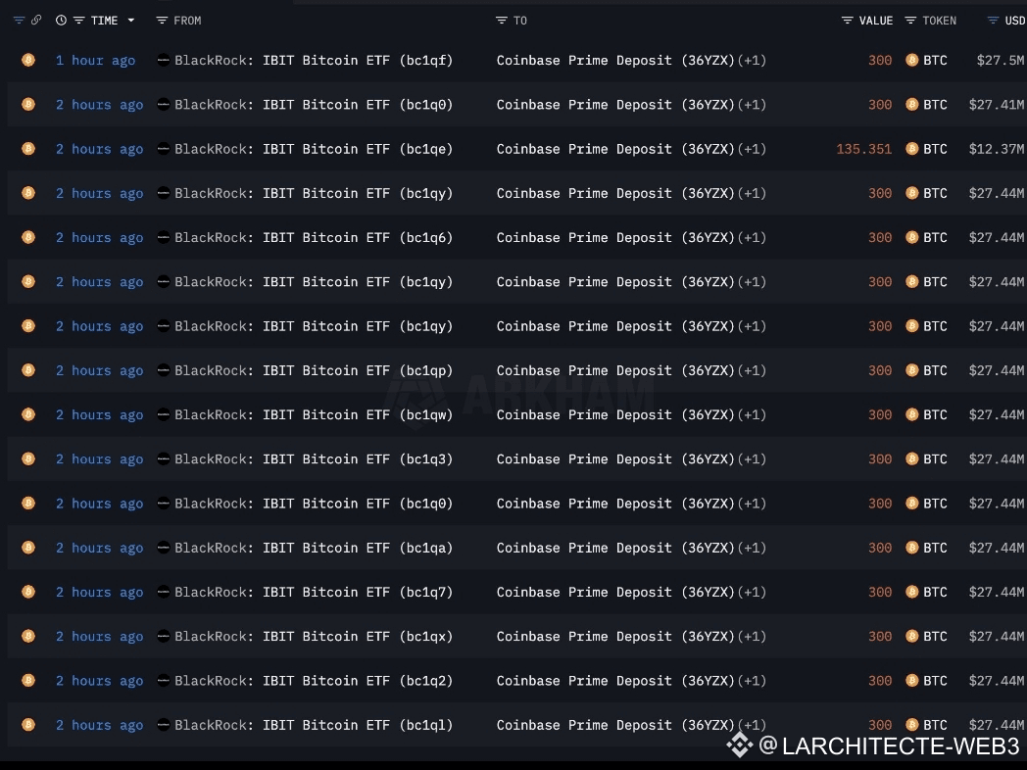
Task: Open Coinbase Prime Deposit in bc1q7 row
Action: [x=615, y=592]
